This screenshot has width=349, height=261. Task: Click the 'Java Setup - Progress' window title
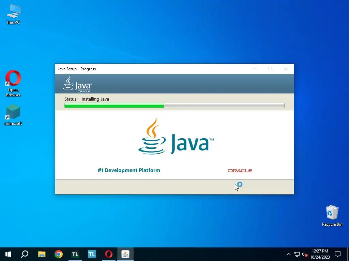(x=77, y=69)
